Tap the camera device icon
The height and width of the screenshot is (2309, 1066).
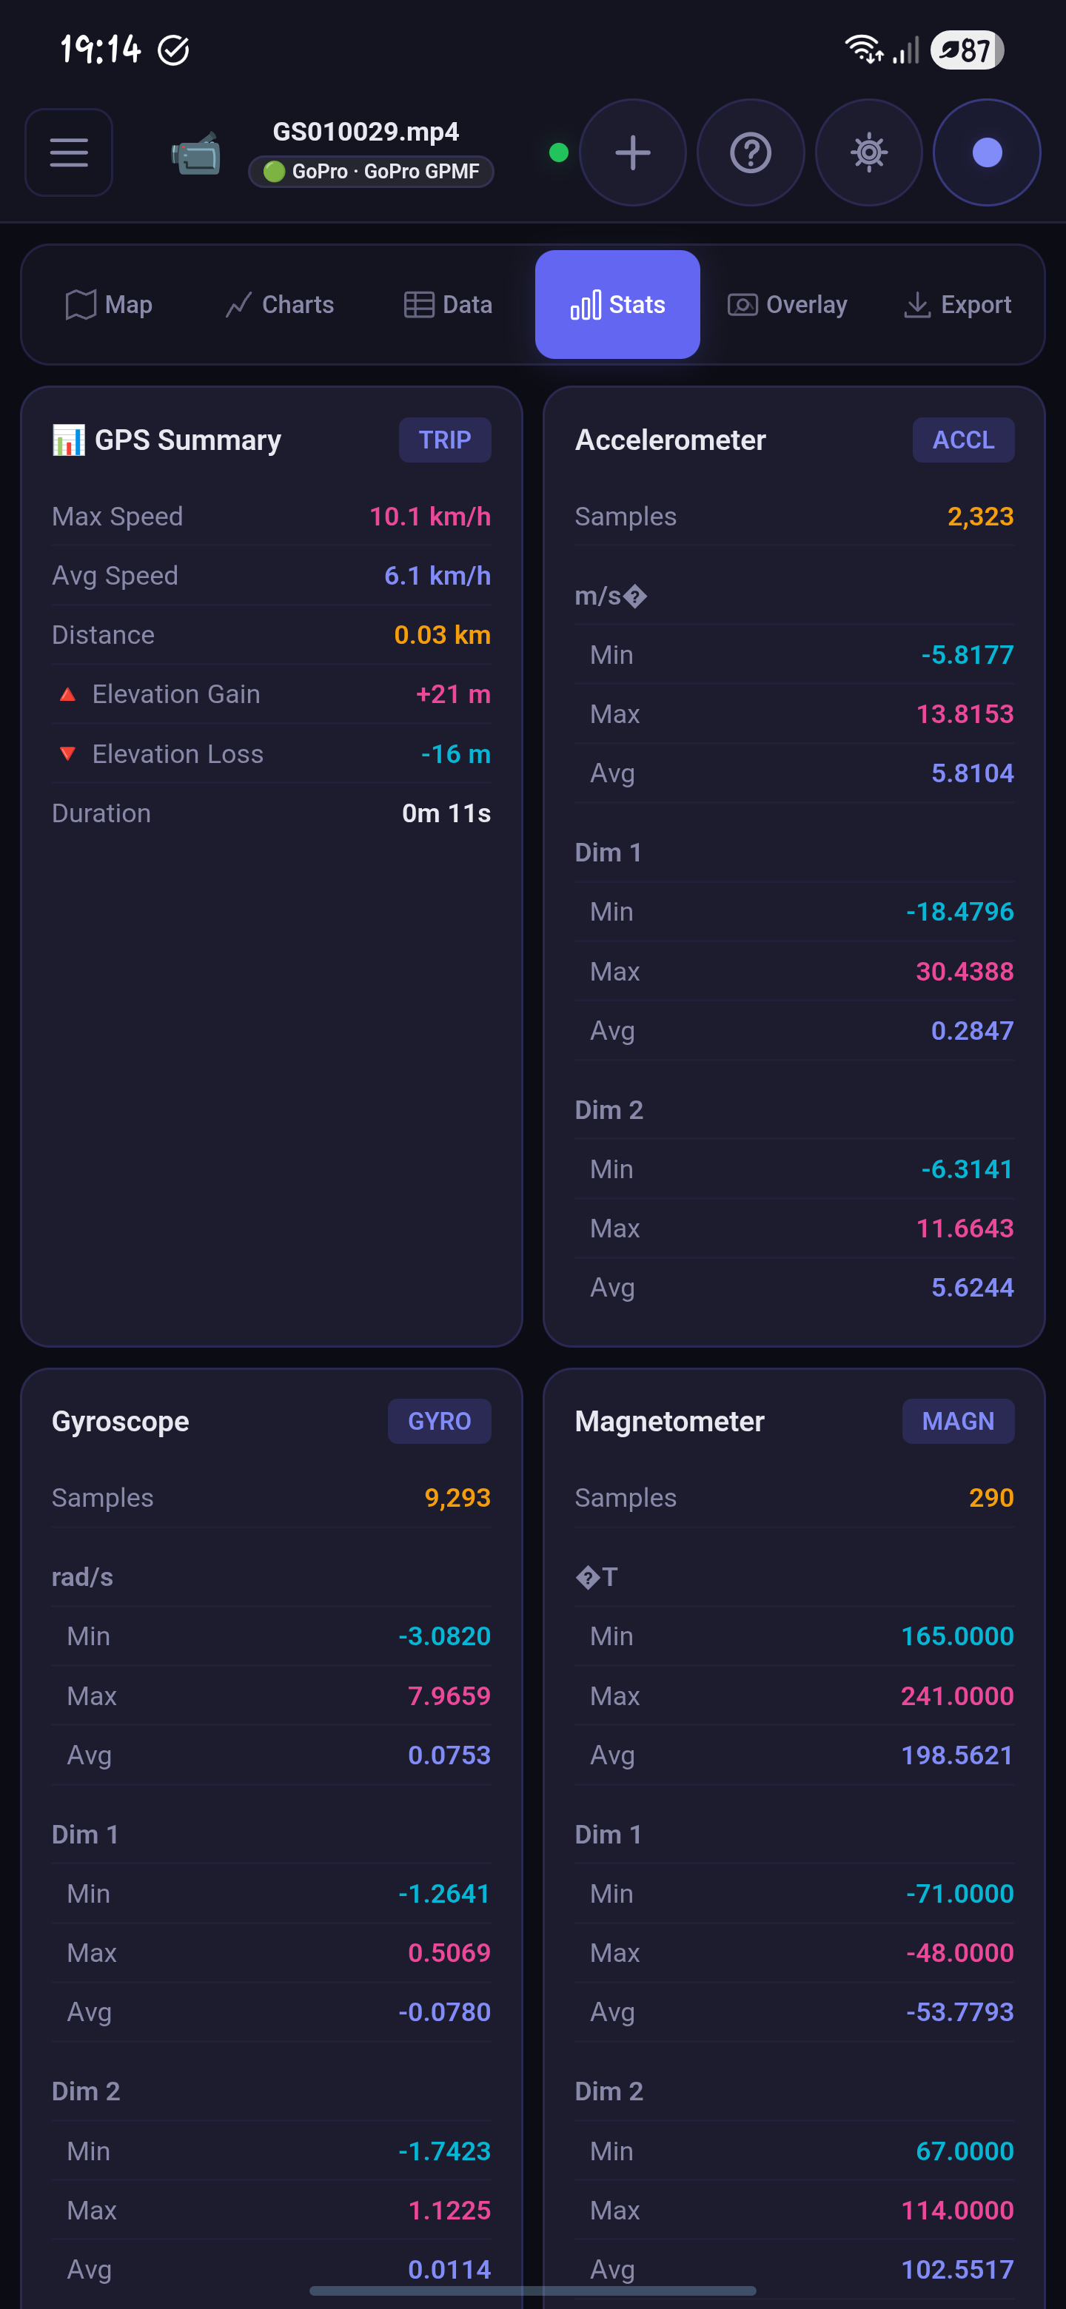click(x=196, y=153)
